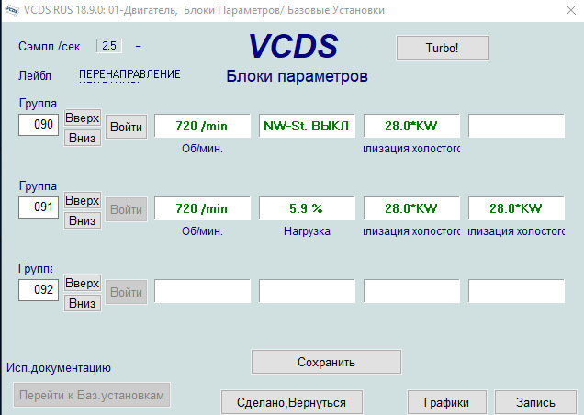This screenshot has width=584, height=415.
Task: Select the NW-St. ВЫКЛ value field
Action: tap(307, 126)
